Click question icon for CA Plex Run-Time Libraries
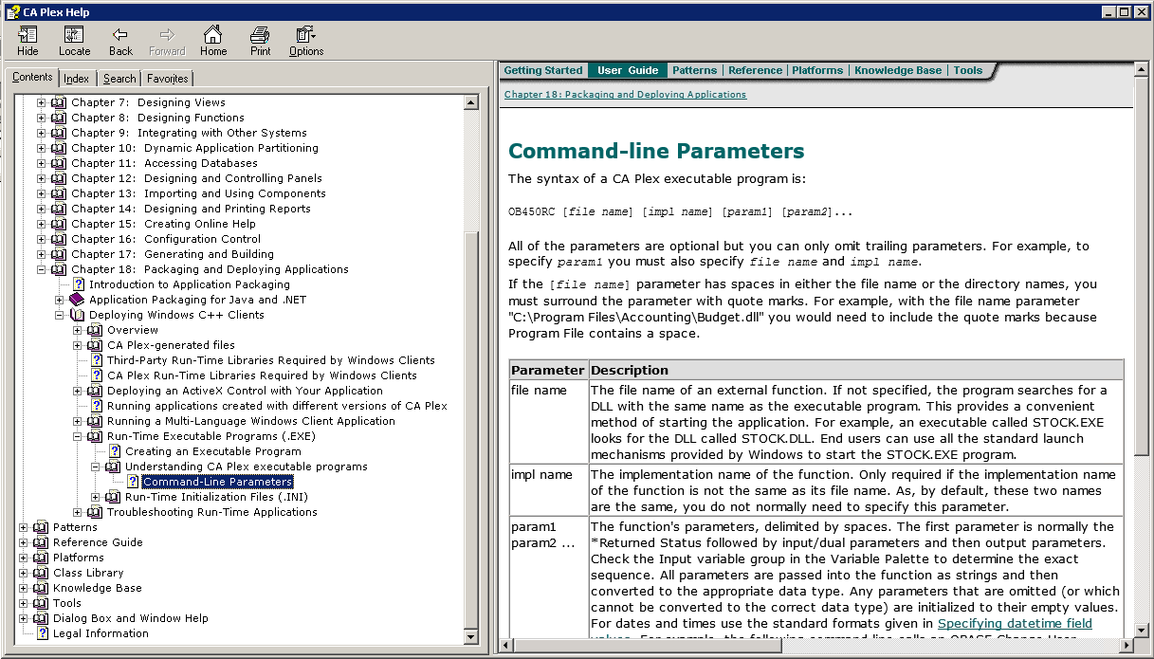This screenshot has width=1154, height=659. coord(97,375)
